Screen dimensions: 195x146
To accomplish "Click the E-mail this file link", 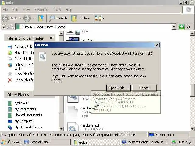I will [x=24, y=74].
